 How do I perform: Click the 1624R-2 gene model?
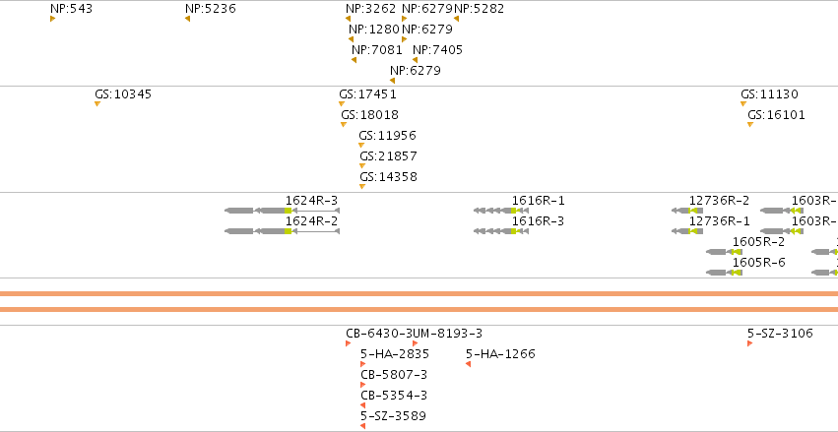tap(283, 231)
